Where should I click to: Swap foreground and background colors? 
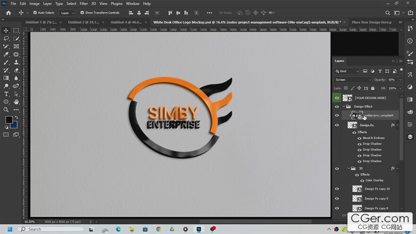(16, 117)
